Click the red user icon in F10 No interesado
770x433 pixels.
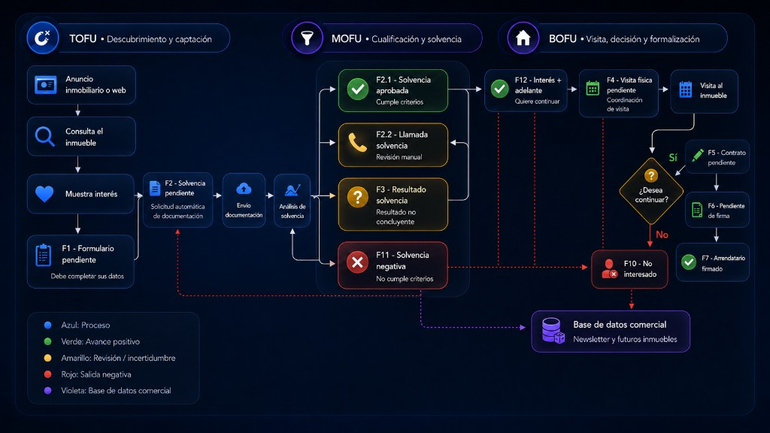(609, 268)
